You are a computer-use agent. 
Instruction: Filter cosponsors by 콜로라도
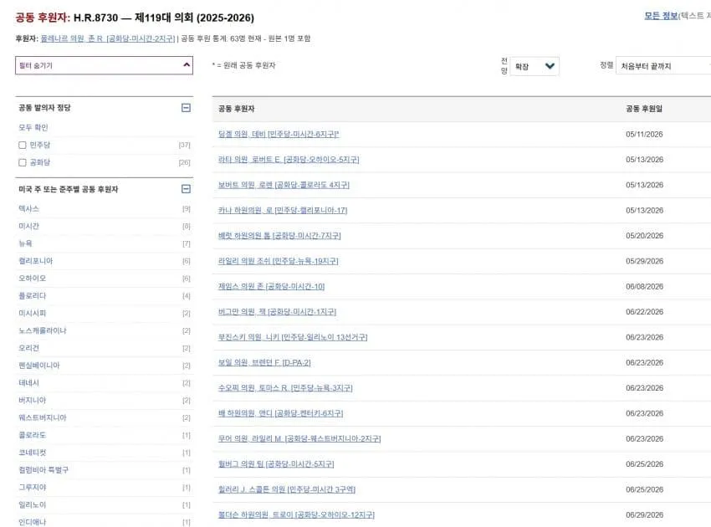[x=32, y=435]
